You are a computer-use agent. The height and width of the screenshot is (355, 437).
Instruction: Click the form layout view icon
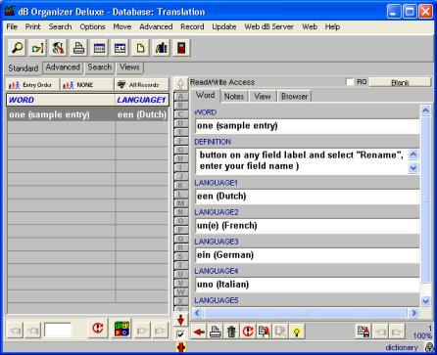click(x=120, y=48)
